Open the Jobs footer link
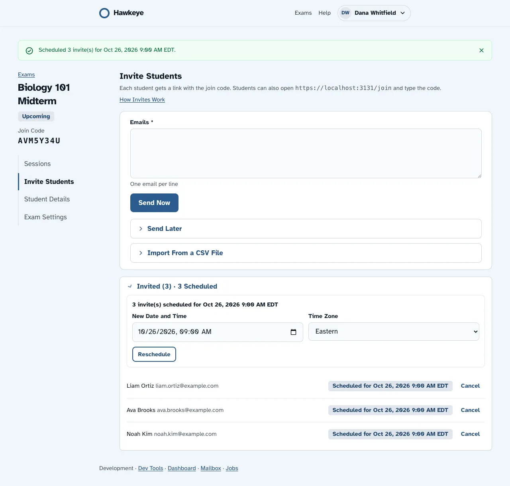Viewport: 510px width, 486px height. click(232, 468)
